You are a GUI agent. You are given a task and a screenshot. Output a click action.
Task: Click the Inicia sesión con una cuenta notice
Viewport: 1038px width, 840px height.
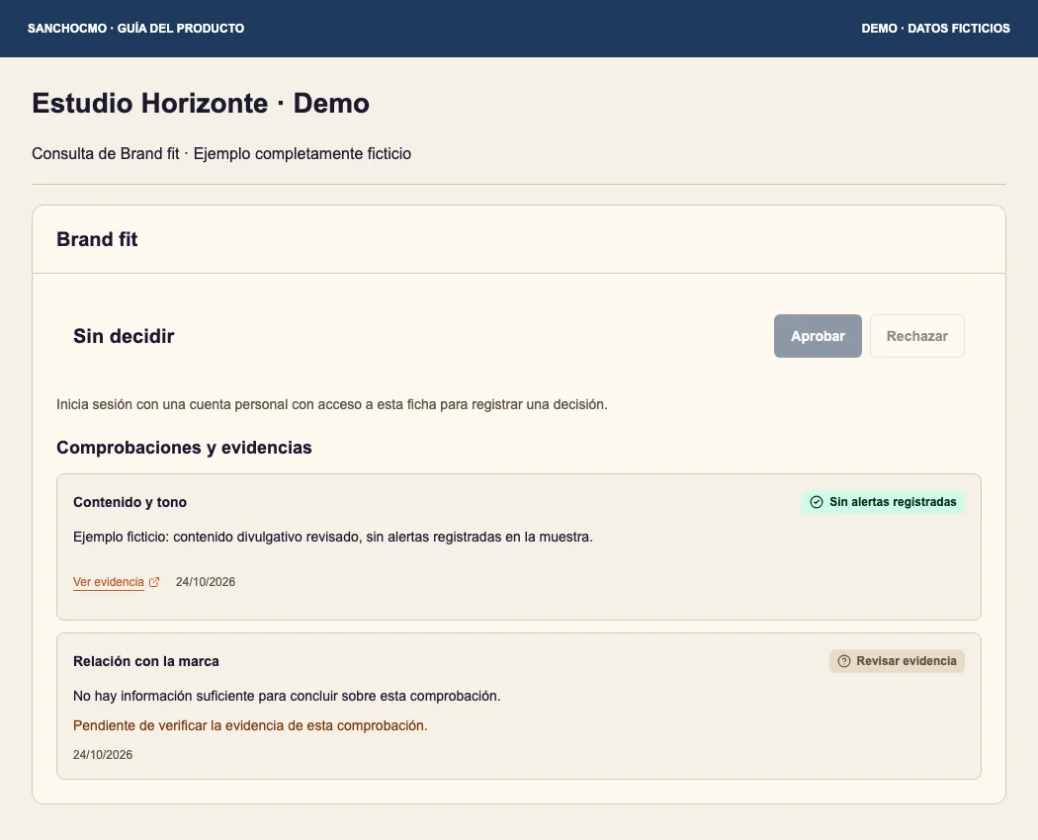pos(331,404)
